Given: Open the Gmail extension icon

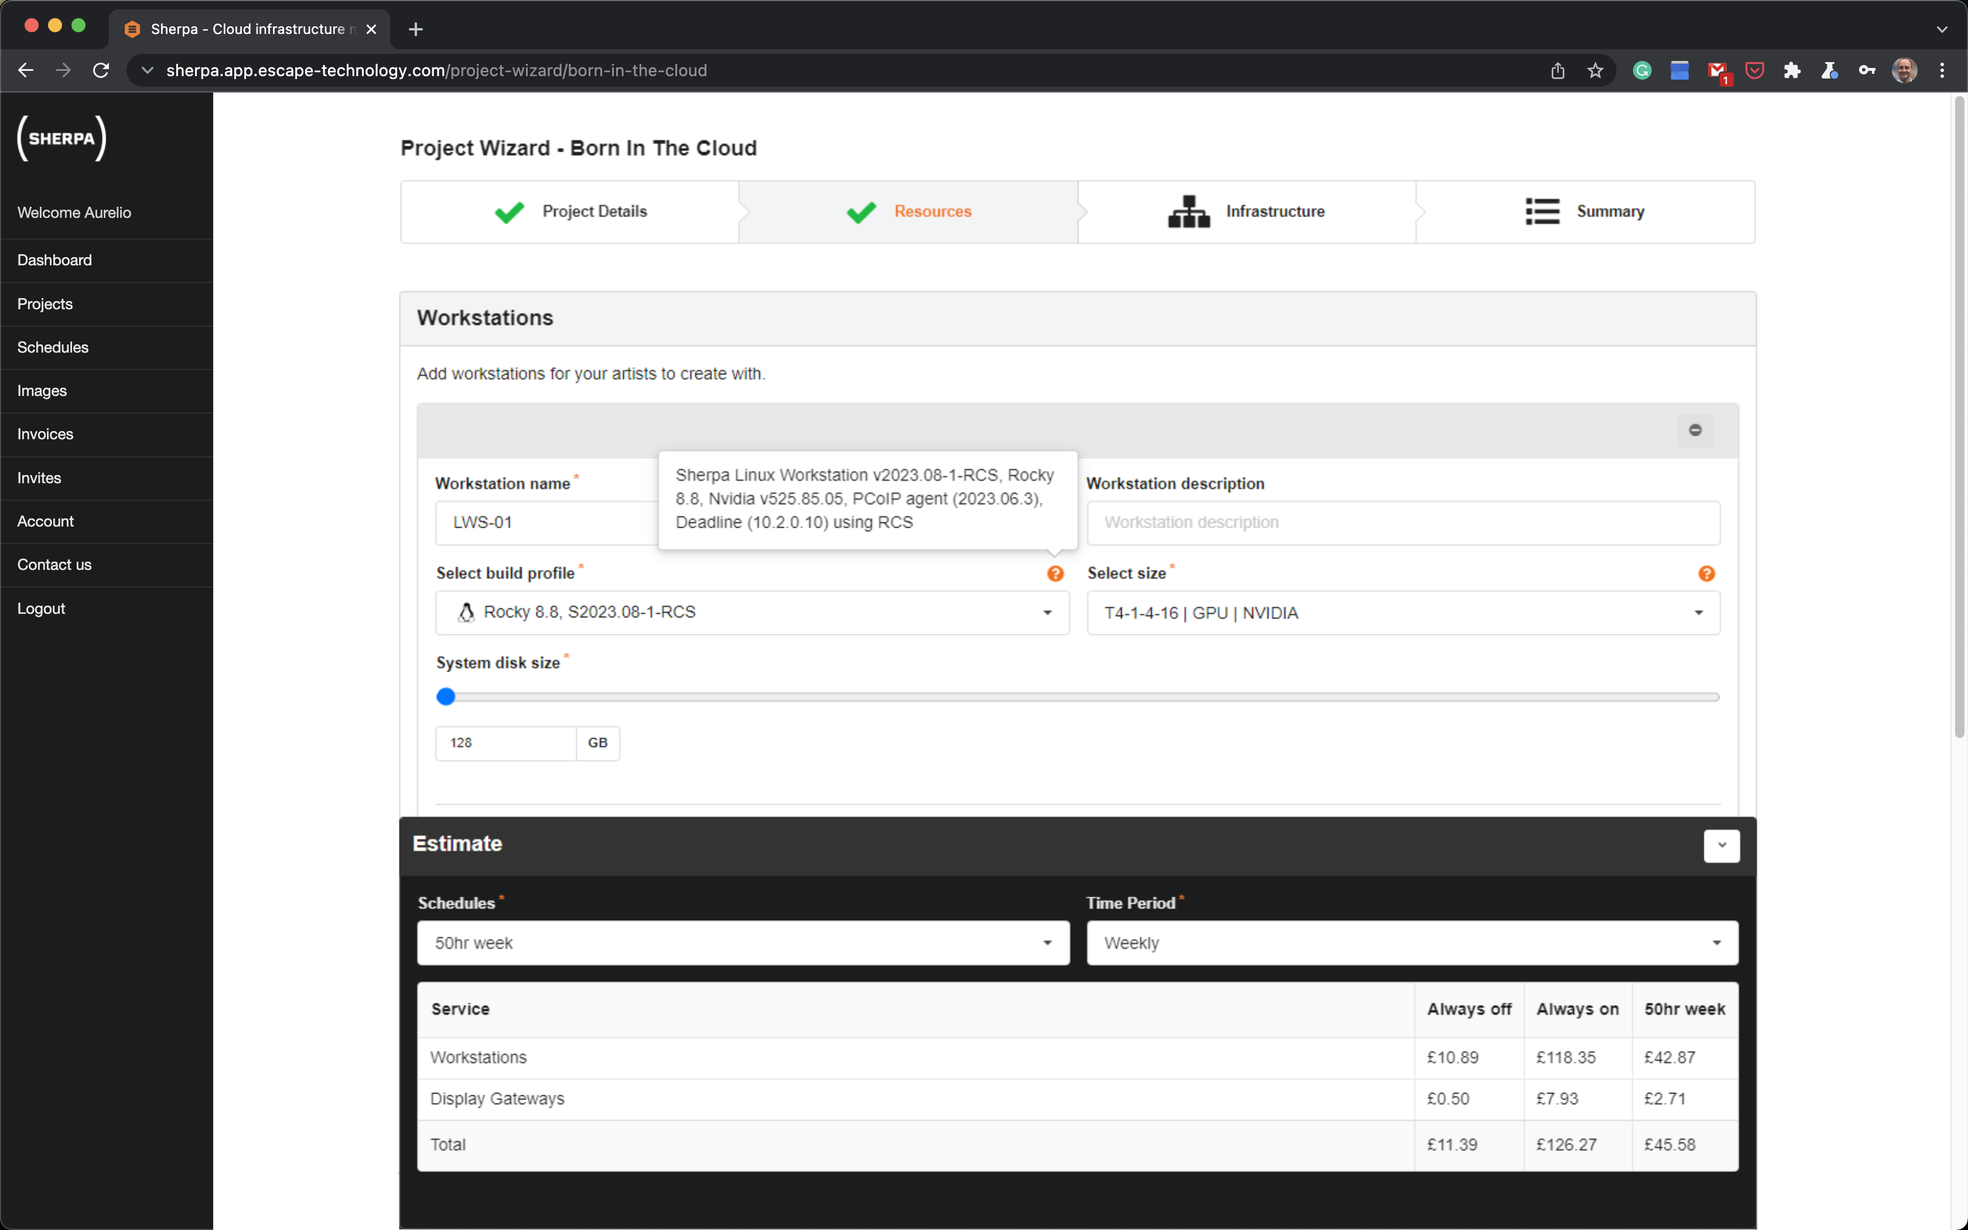Looking at the screenshot, I should (x=1717, y=71).
